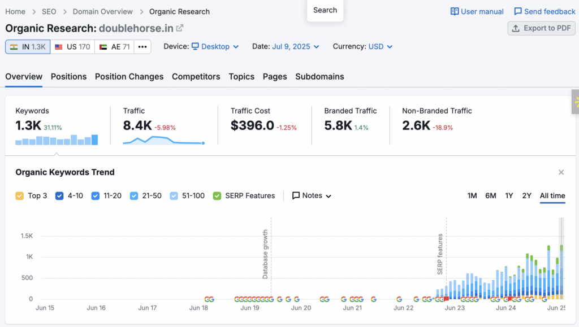The width and height of the screenshot is (579, 327).
Task: Click the Send feedback speech bubble icon
Action: coord(518,11)
